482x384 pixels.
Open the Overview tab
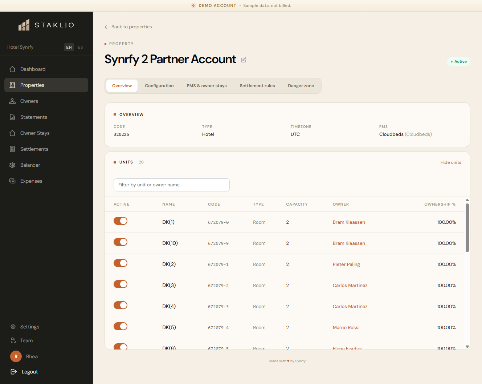[122, 86]
